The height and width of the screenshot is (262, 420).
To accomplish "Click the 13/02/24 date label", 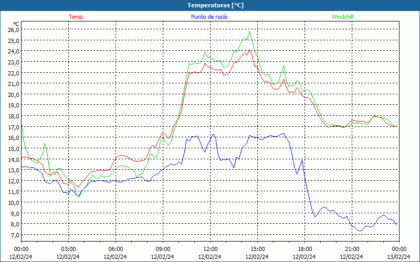I will click(x=398, y=257).
